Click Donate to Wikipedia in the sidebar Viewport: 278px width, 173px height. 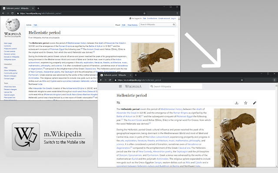tap(12, 57)
